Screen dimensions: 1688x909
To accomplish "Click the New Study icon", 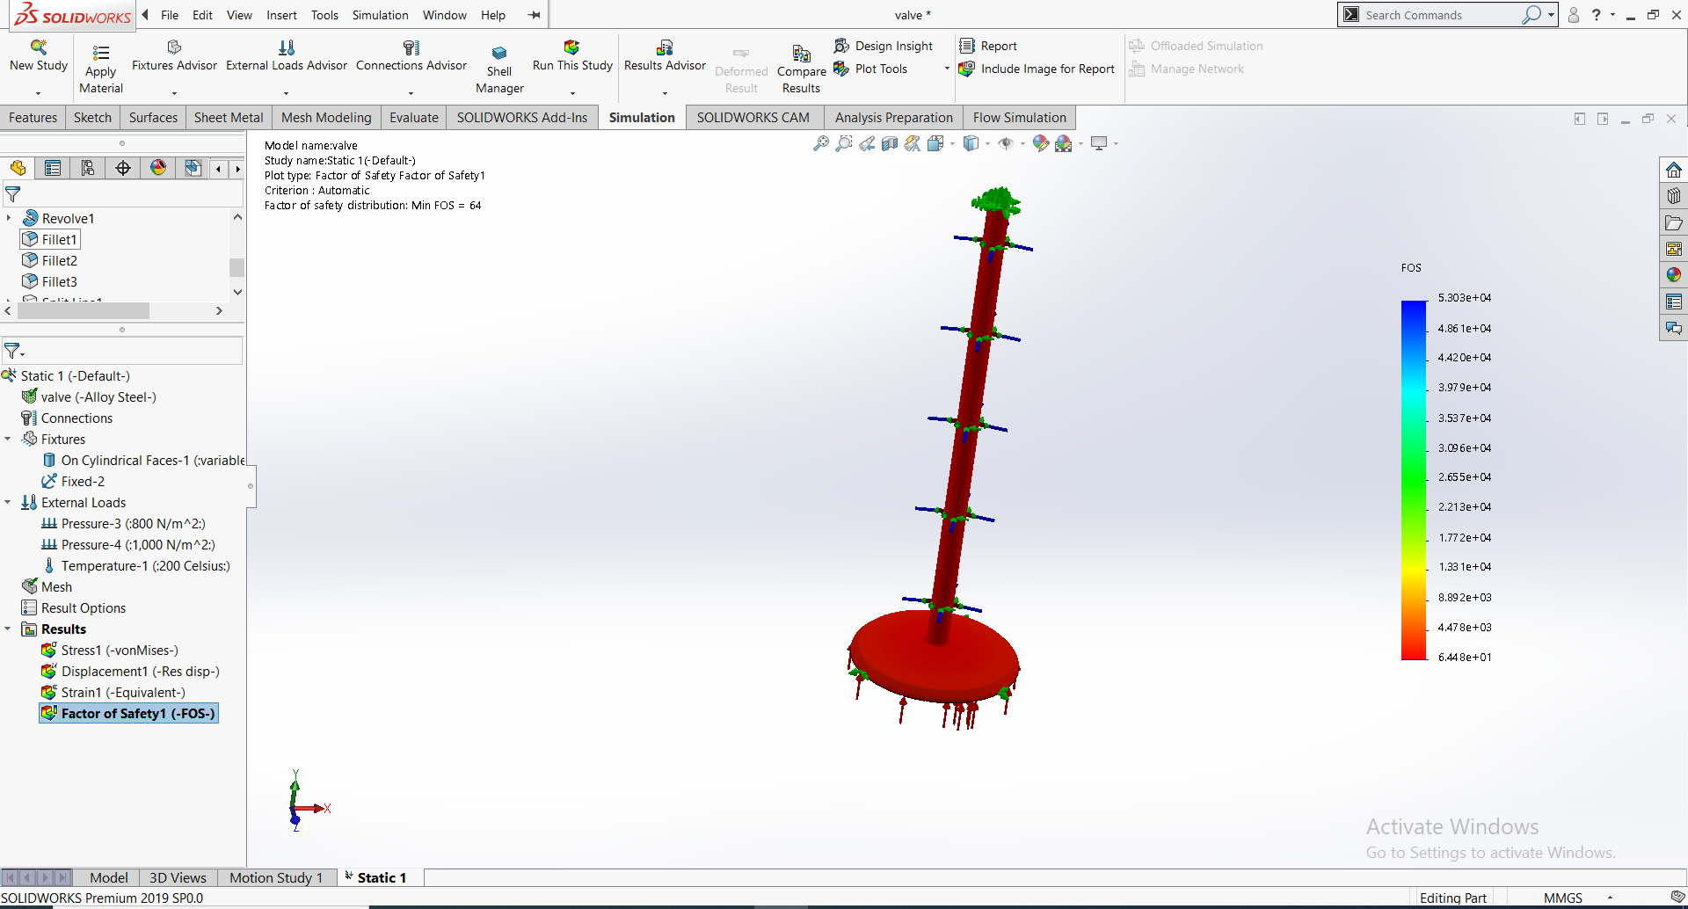I will click(39, 47).
